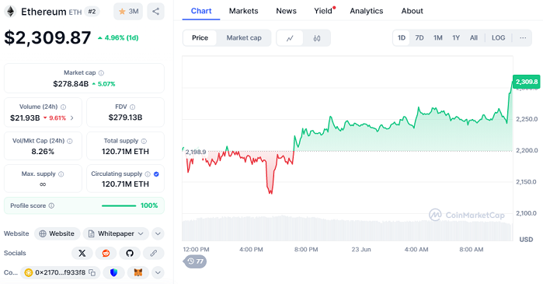Open the Website link

pyautogui.click(x=57, y=233)
